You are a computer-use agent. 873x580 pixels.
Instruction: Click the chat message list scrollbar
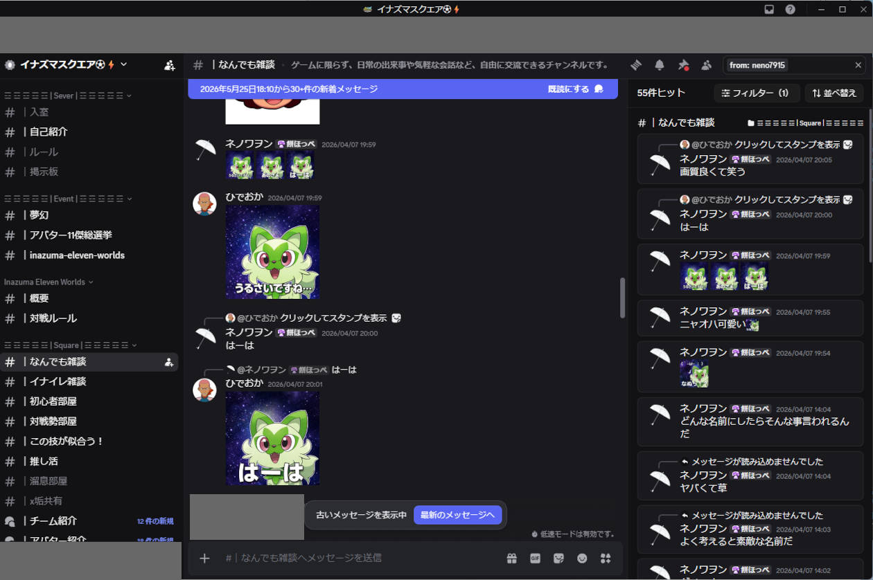pos(622,298)
